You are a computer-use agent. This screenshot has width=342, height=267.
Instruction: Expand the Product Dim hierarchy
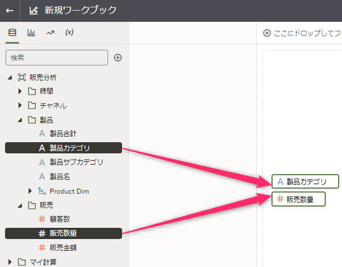point(30,191)
